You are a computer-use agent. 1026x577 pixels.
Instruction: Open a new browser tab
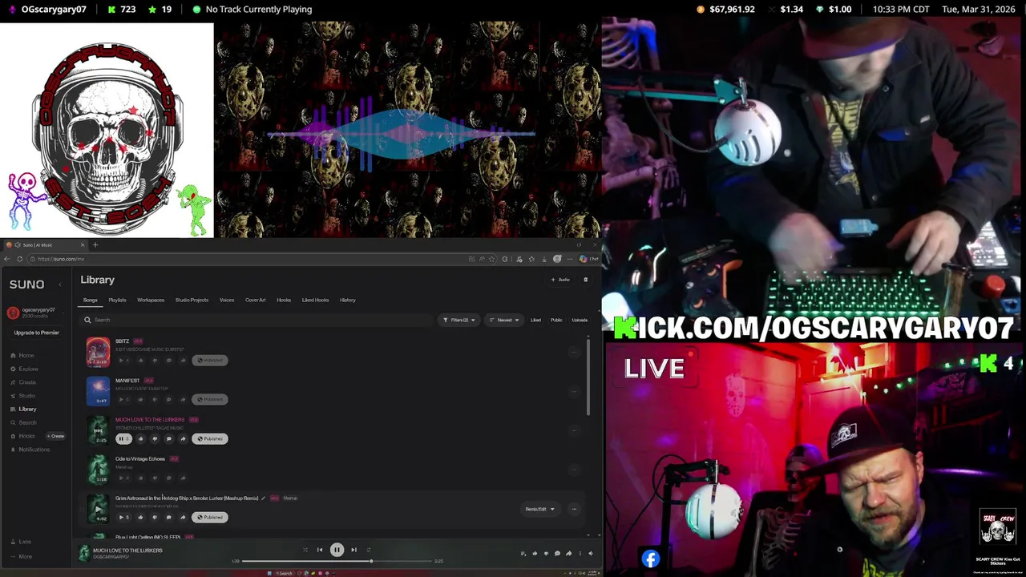95,244
